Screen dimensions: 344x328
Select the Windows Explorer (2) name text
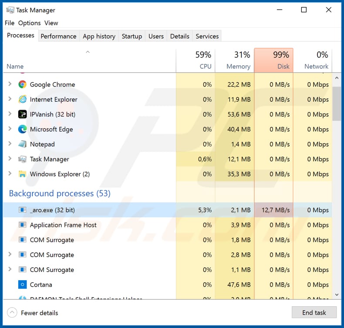[60, 174]
